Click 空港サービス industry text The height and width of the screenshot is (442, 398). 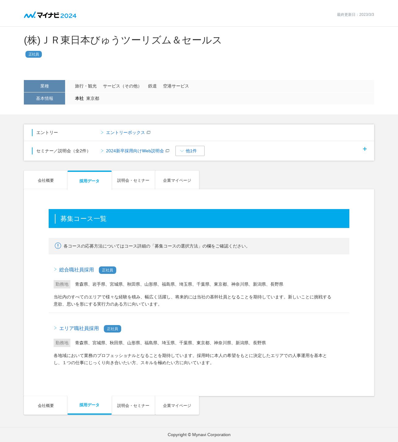pyautogui.click(x=176, y=86)
